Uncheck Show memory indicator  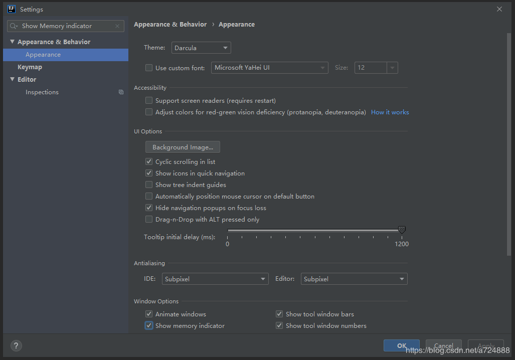pyautogui.click(x=149, y=325)
